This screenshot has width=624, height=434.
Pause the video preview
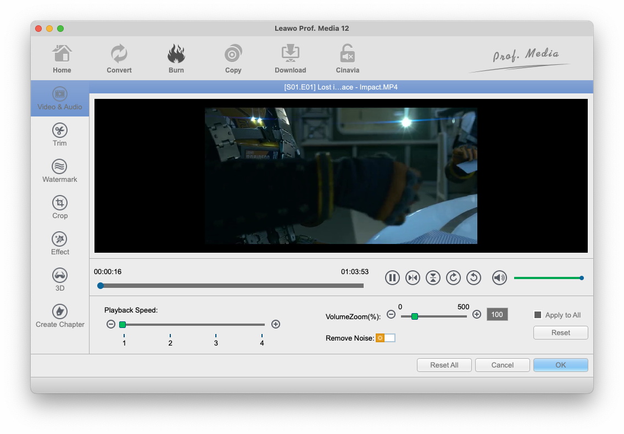392,278
